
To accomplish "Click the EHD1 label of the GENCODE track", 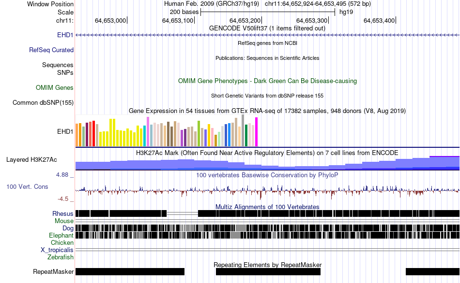I will click(65, 35).
